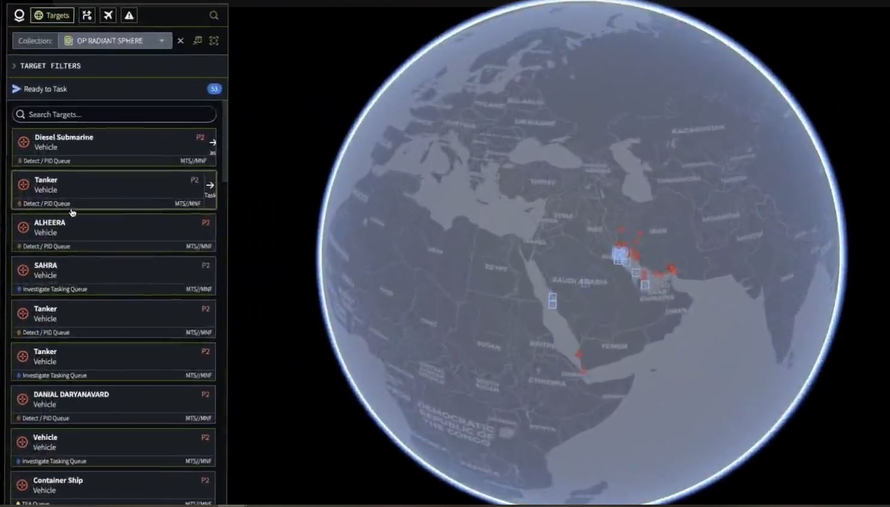Click the target list scrollbar
The image size is (890, 507).
(x=225, y=143)
